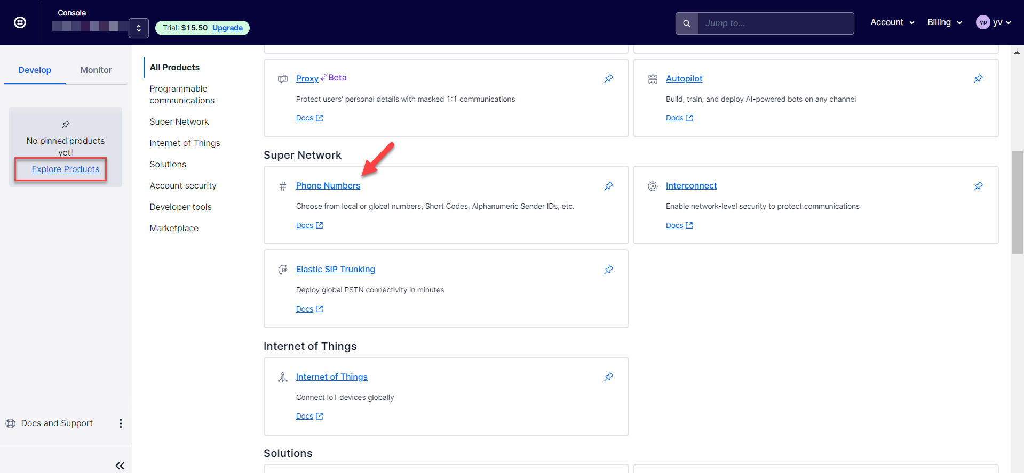The width and height of the screenshot is (1024, 473).
Task: Open Docs and Support options menu
Action: pos(121,423)
